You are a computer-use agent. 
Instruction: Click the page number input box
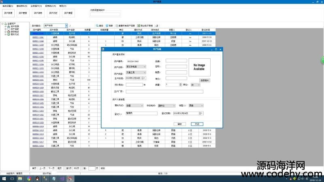pos(92,168)
